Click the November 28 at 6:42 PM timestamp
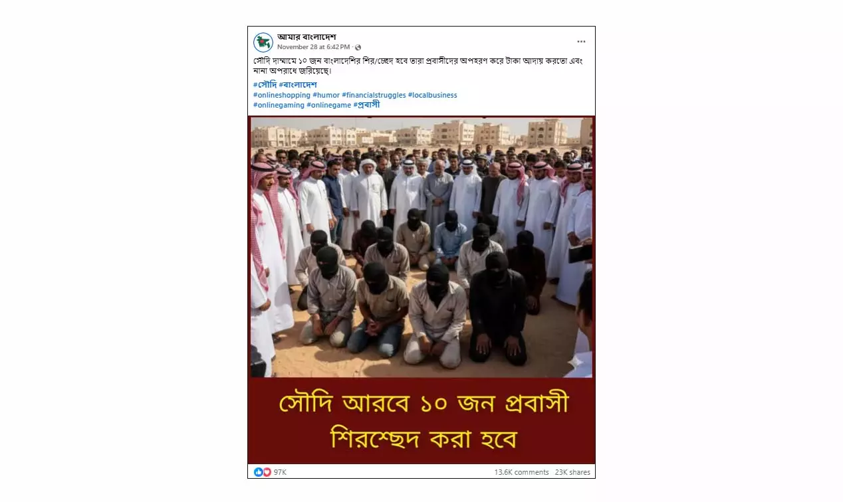The width and height of the screenshot is (843, 502). pos(313,47)
